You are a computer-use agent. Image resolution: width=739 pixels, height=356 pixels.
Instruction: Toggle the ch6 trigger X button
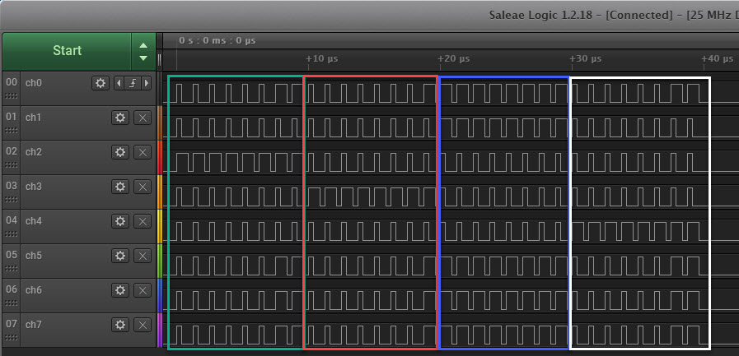coord(142,290)
